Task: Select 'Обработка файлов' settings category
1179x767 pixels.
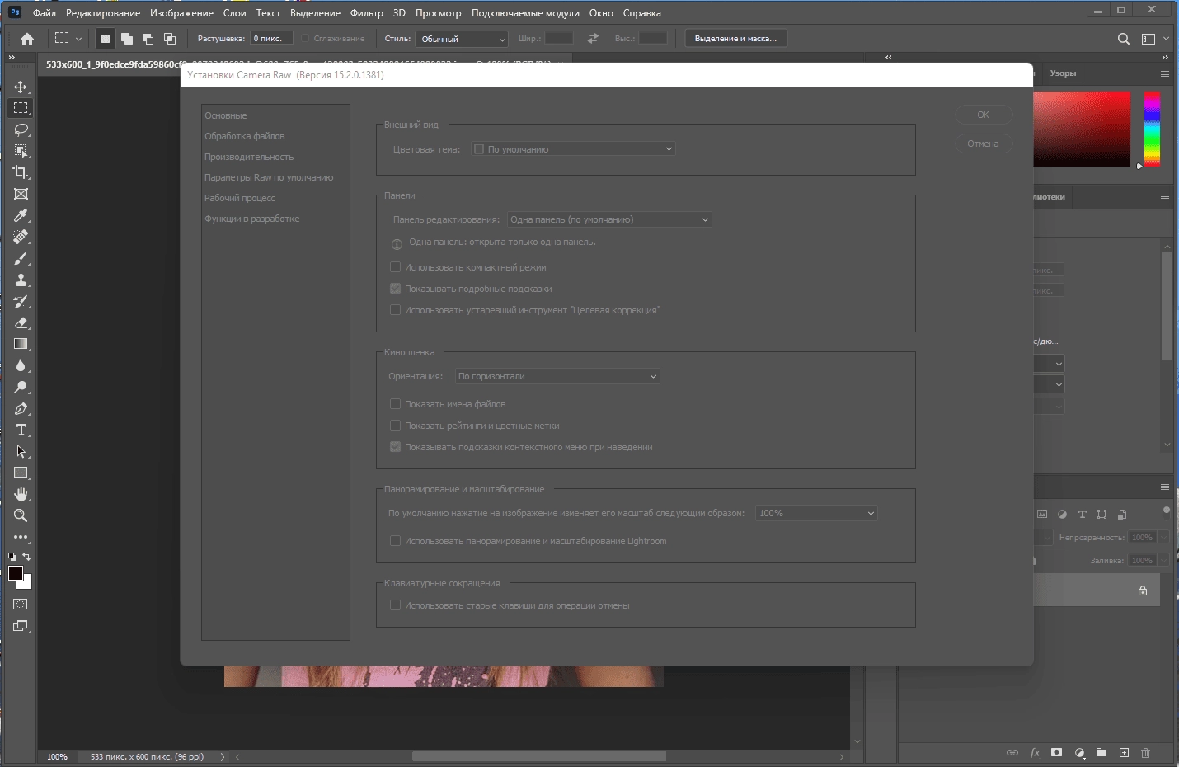Action: coord(245,136)
